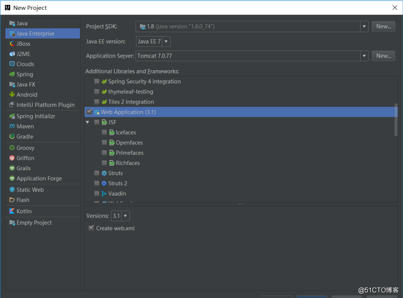This screenshot has height=298, width=403.
Task: Select Java Enterprise project type
Action: tap(42, 33)
